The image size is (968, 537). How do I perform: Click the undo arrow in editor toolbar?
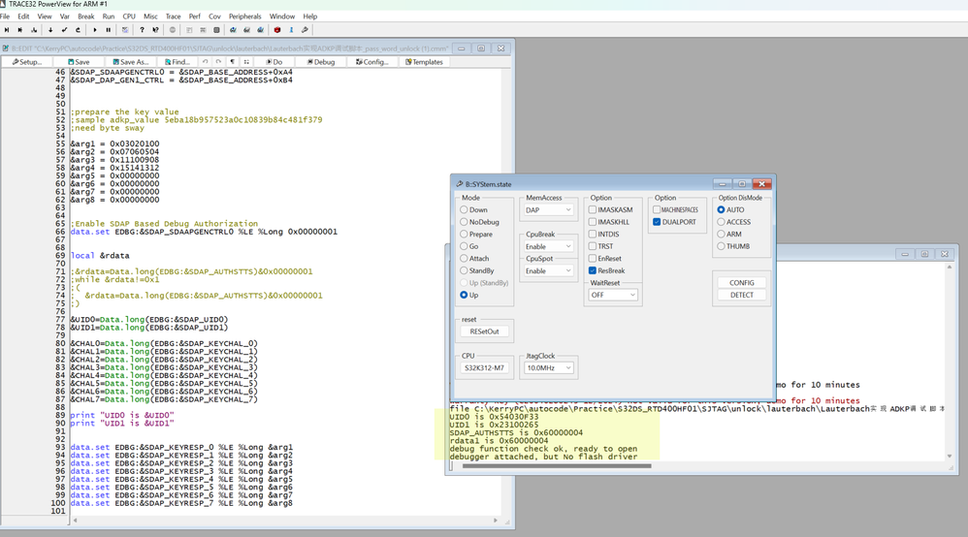[206, 62]
